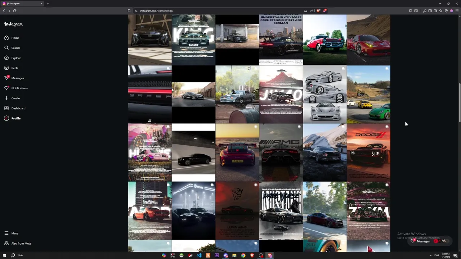This screenshot has width=461, height=259.
Task: Open Windows notification center icon
Action: (456, 255)
